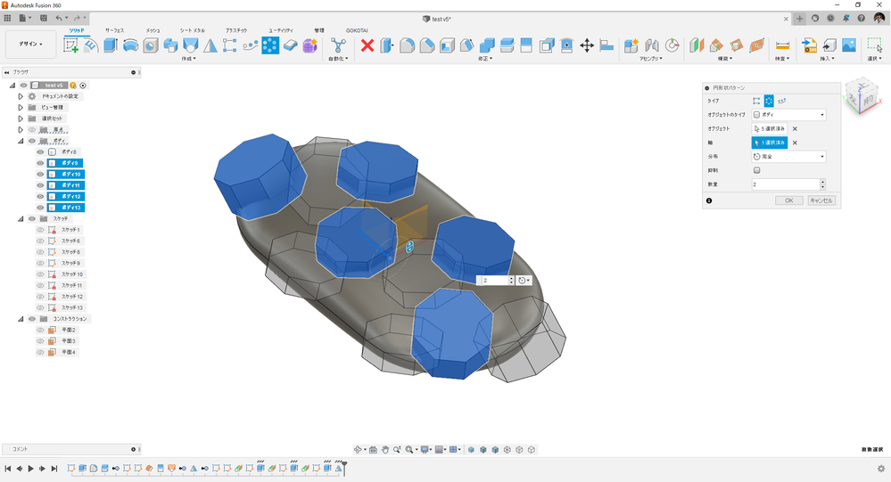Click the ViewCube in the corner
The height and width of the screenshot is (482, 891).
(862, 98)
